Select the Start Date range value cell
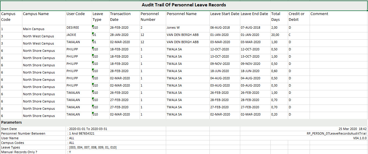368x154 pixels. [x=87, y=129]
